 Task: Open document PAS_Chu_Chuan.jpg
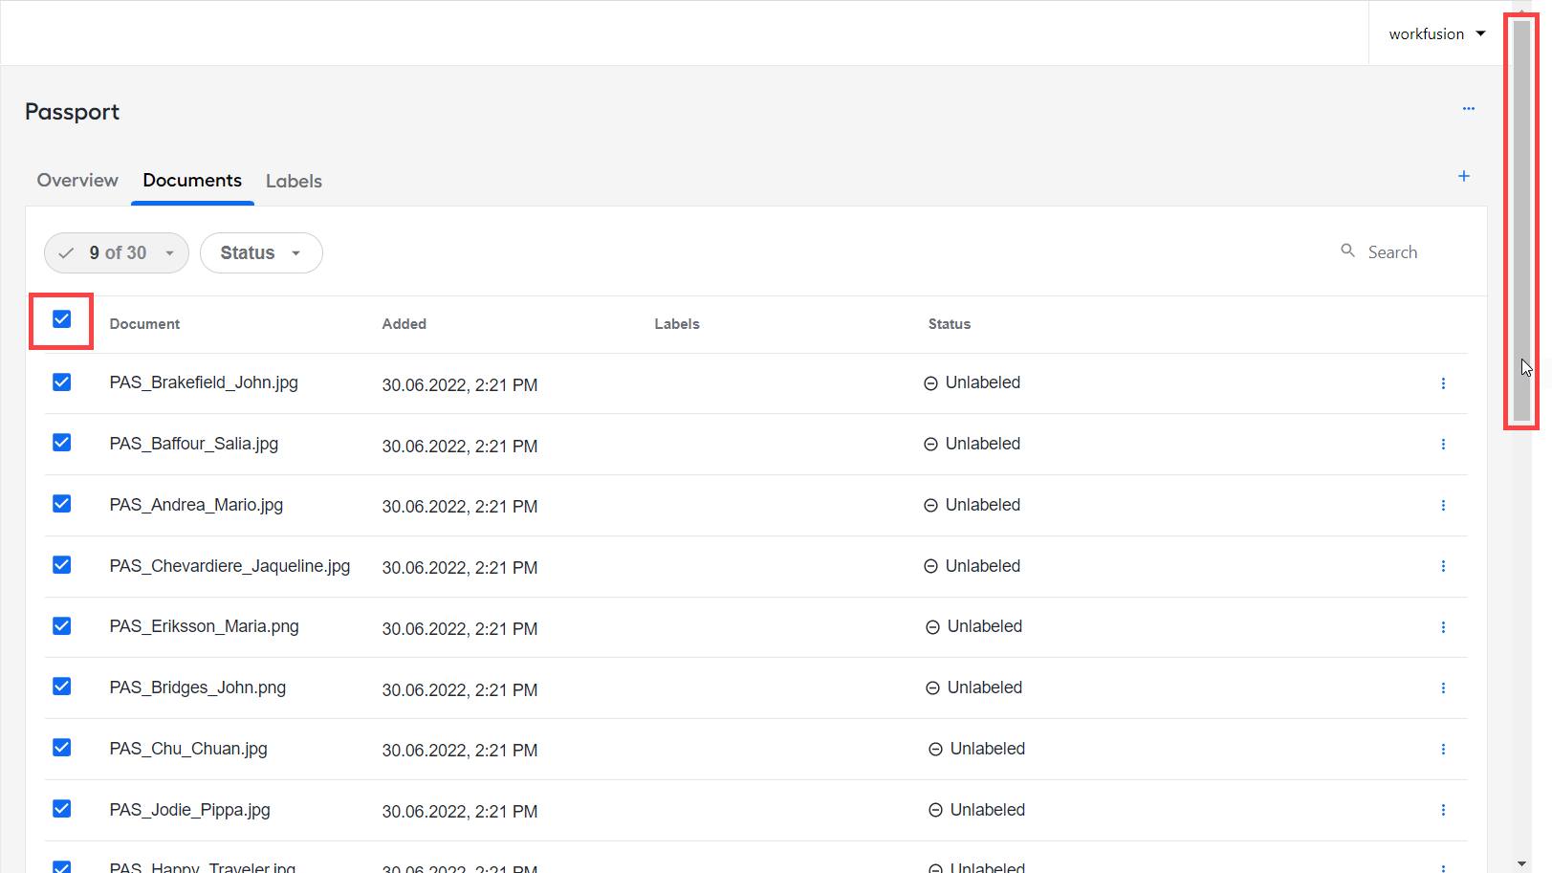[x=188, y=749]
